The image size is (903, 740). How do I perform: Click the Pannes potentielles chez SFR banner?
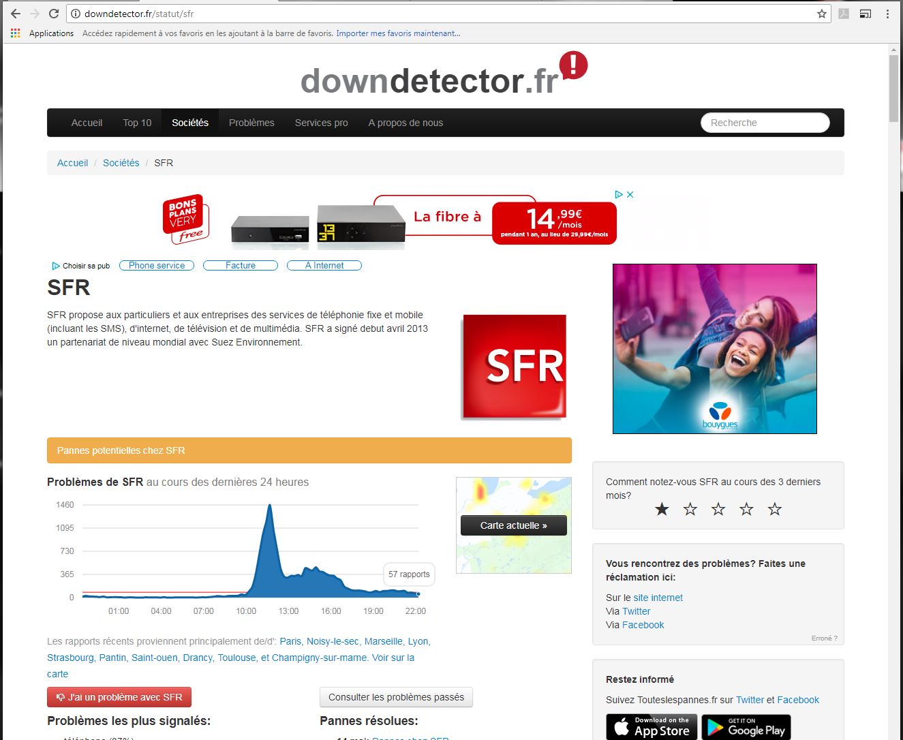coord(309,450)
